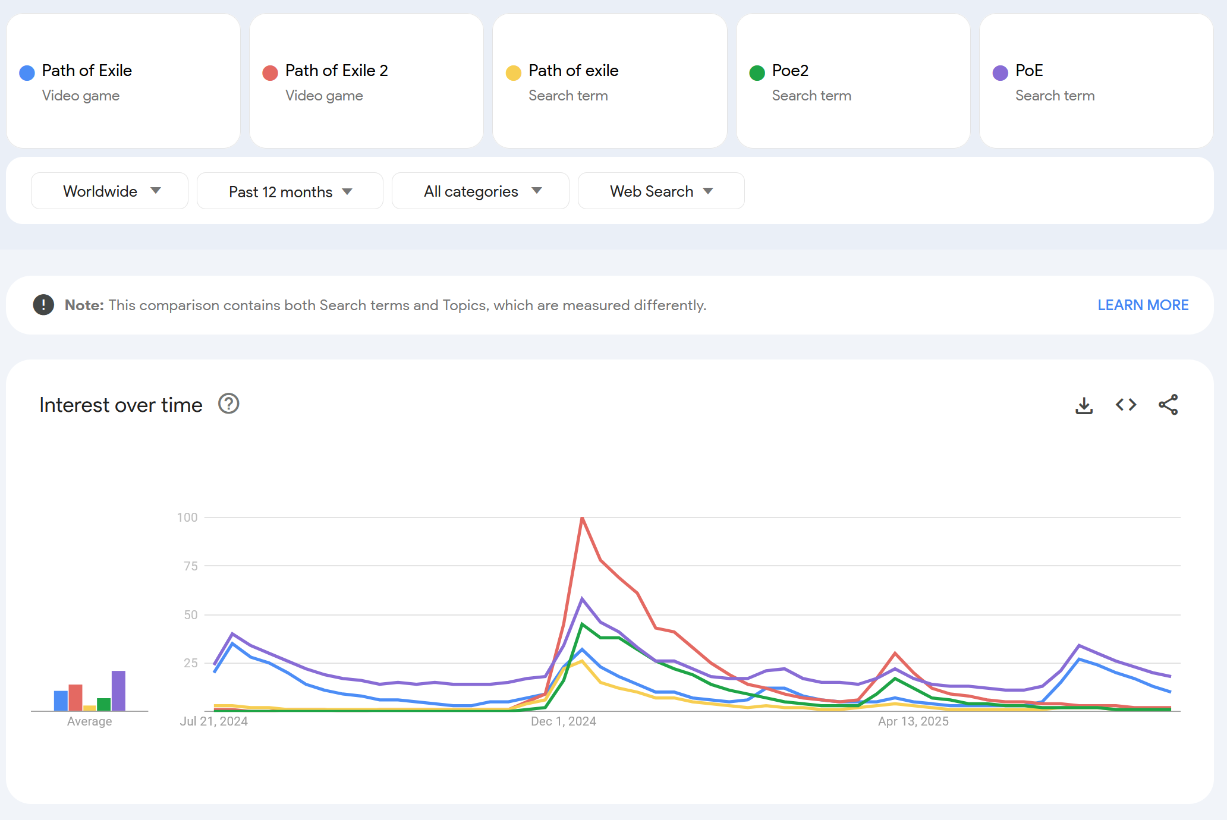1227x820 pixels.
Task: Click the purple dot beside PoE
Action: pos(1000,73)
